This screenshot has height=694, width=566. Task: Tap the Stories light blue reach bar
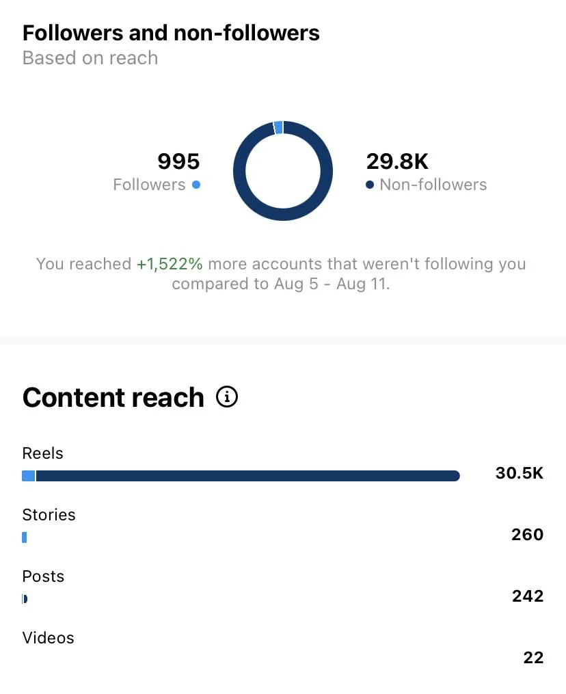click(25, 537)
